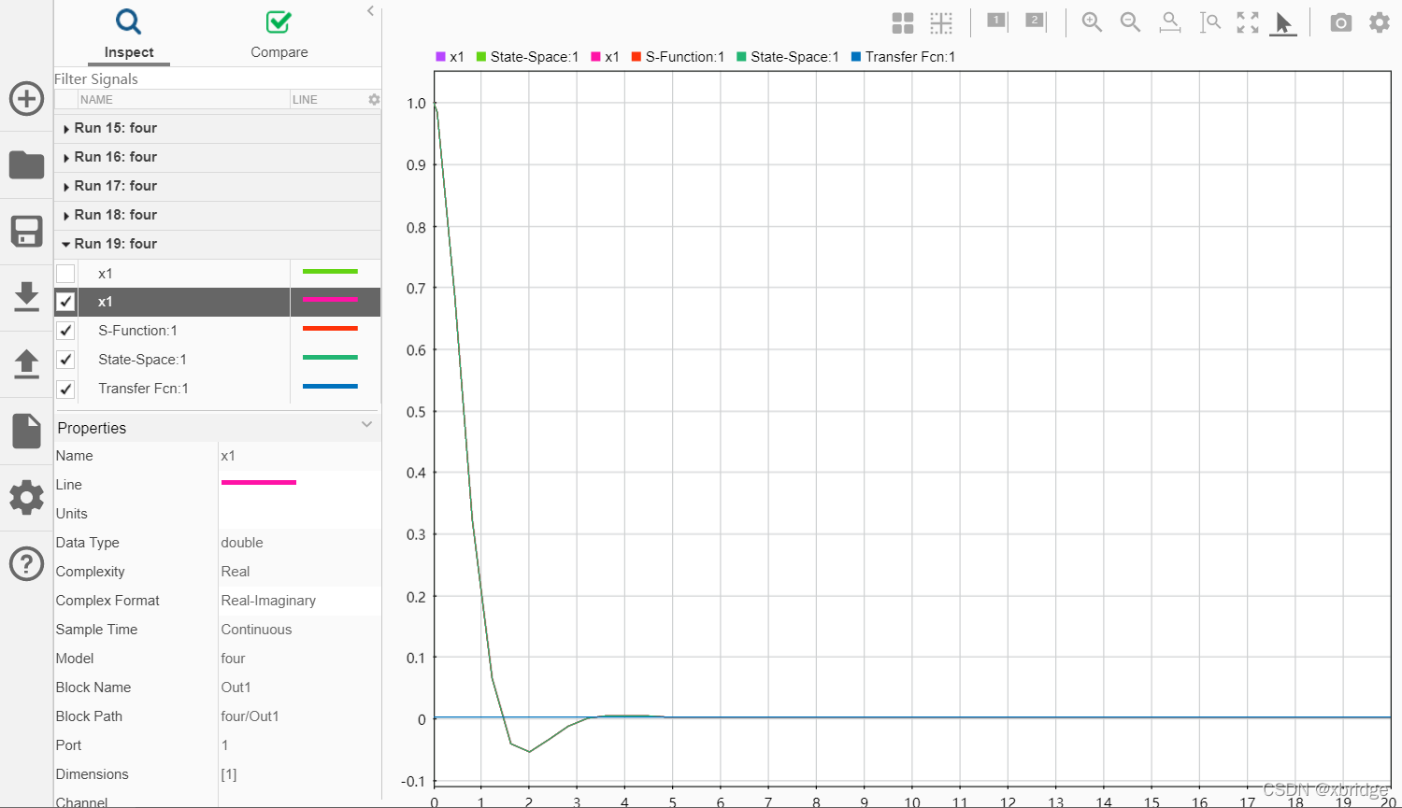Select zoom in Y axis tool
Viewport: 1402px width, 808px height.
click(x=1209, y=22)
